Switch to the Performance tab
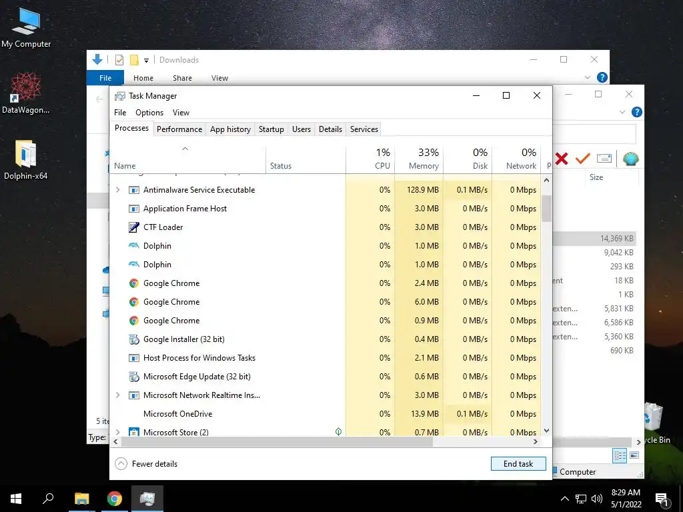This screenshot has width=683, height=512. click(x=179, y=129)
